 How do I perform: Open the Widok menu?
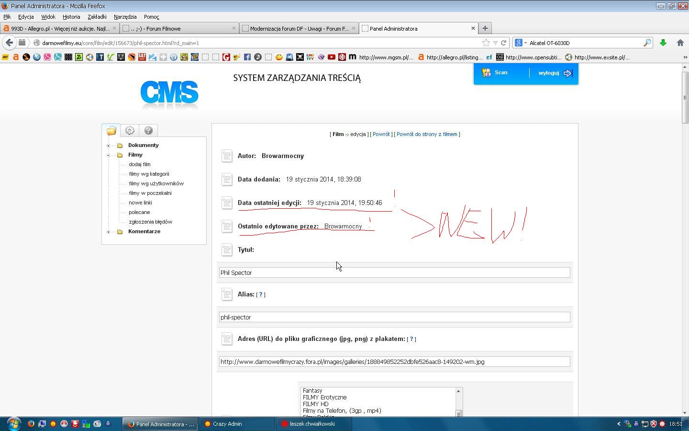pyautogui.click(x=48, y=17)
